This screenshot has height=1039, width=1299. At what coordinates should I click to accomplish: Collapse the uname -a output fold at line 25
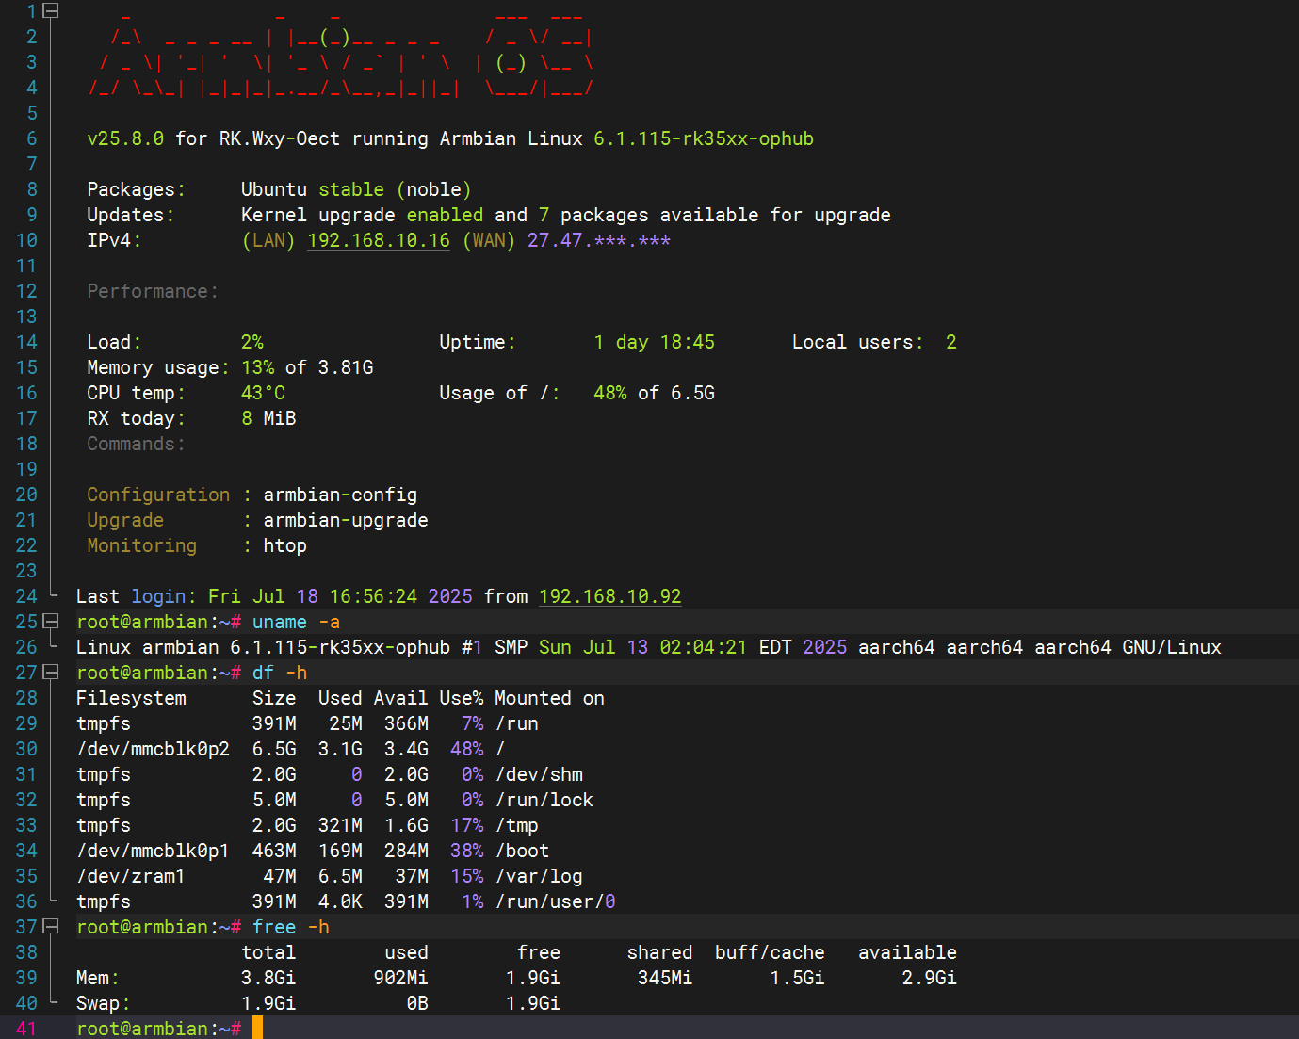[52, 622]
